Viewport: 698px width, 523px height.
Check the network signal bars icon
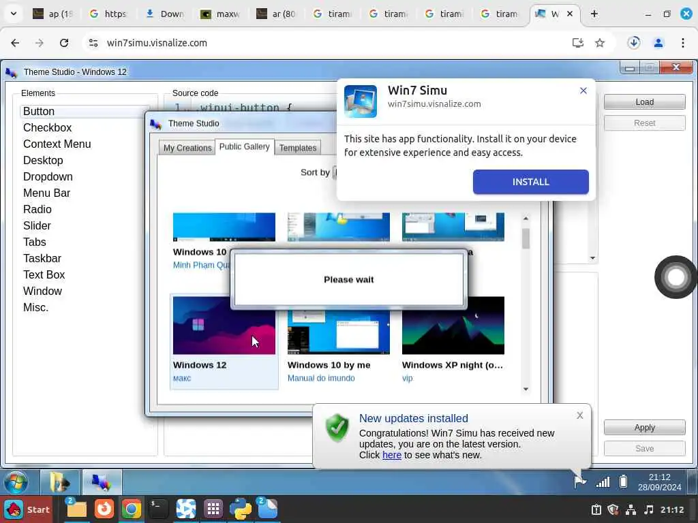603,481
